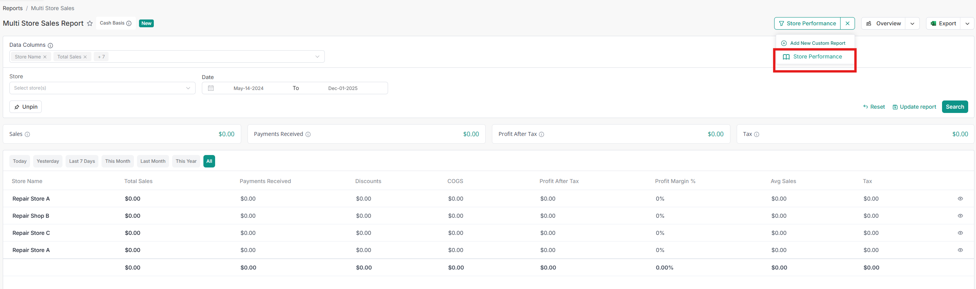Remove the Store Name column tag
This screenshot has width=976, height=289.
pos(45,57)
